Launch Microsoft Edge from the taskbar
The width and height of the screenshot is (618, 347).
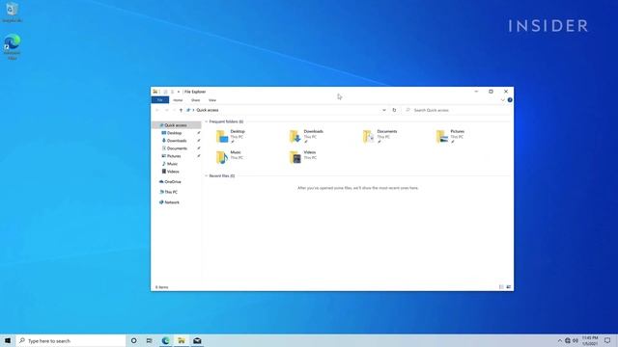(165, 340)
